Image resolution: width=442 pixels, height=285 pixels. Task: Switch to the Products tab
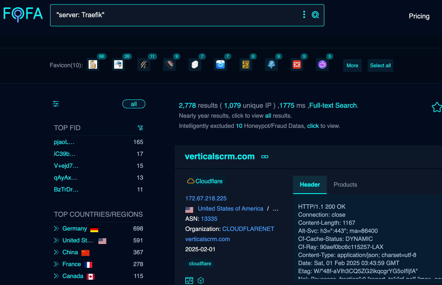(345, 184)
